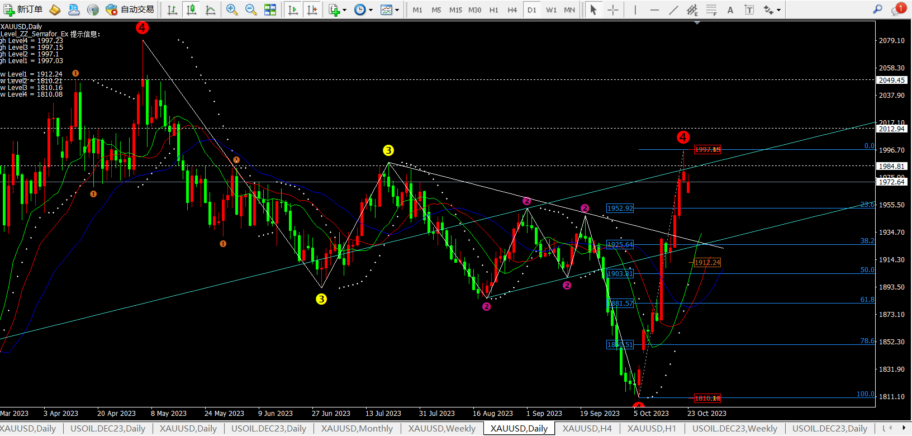Screen dimensions: 912x436
Task: Click the 1925.64 price label on chart
Action: (x=620, y=245)
